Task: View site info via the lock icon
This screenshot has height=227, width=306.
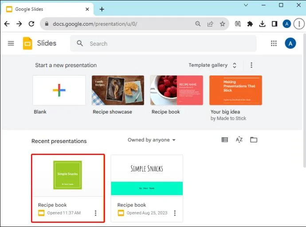Action: click(47, 24)
